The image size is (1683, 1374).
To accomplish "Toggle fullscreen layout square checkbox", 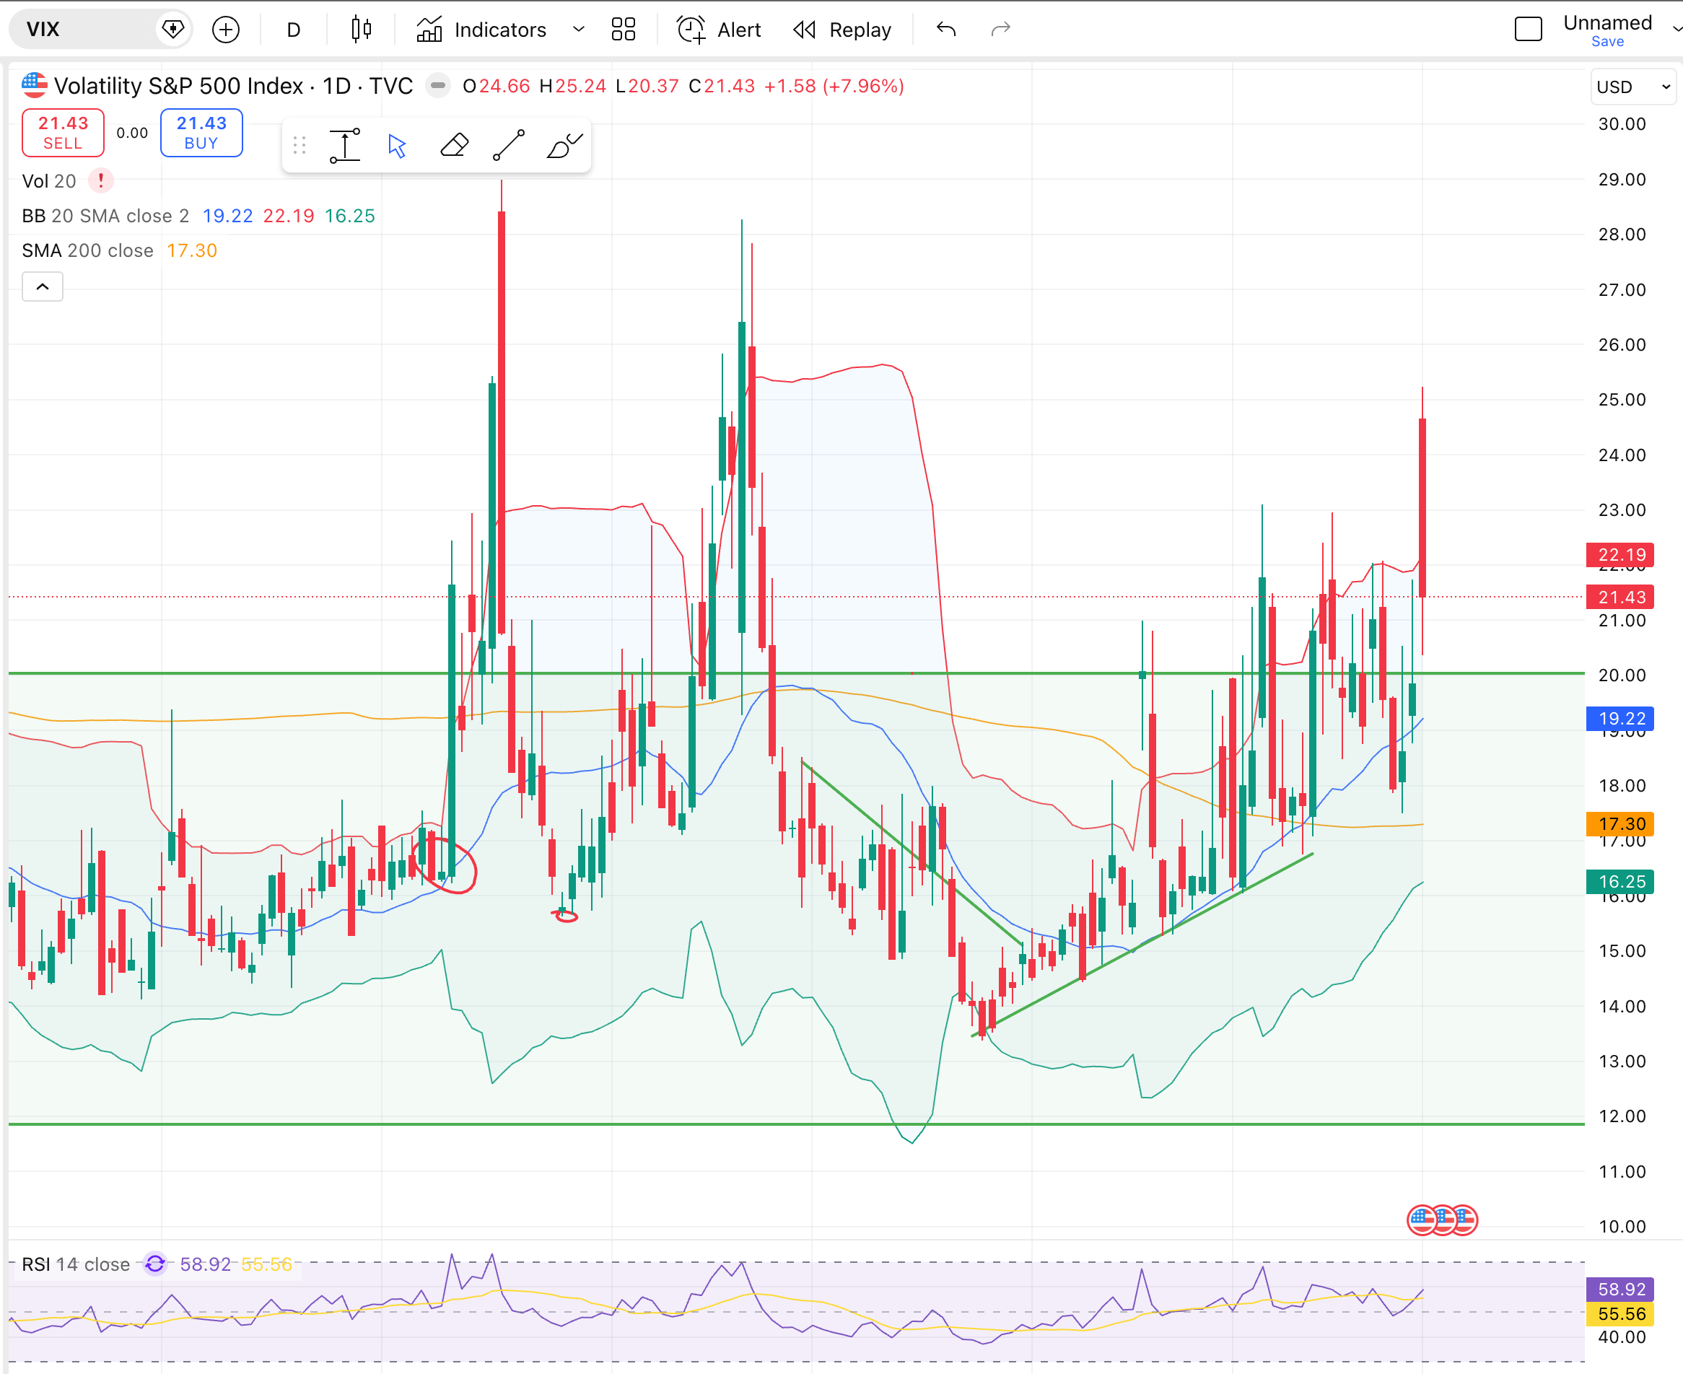I will 1528,30.
